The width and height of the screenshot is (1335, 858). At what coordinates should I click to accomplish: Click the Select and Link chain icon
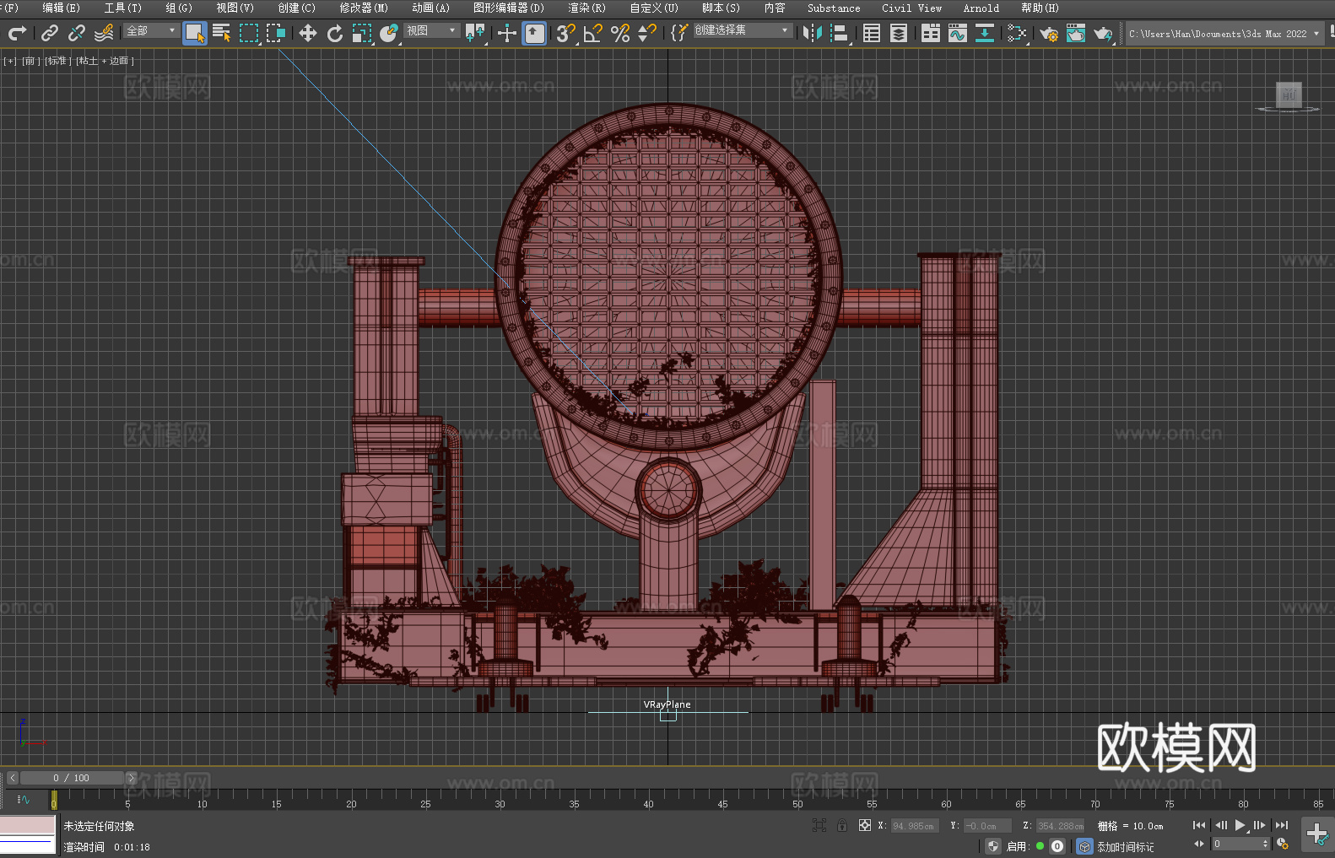click(x=50, y=33)
